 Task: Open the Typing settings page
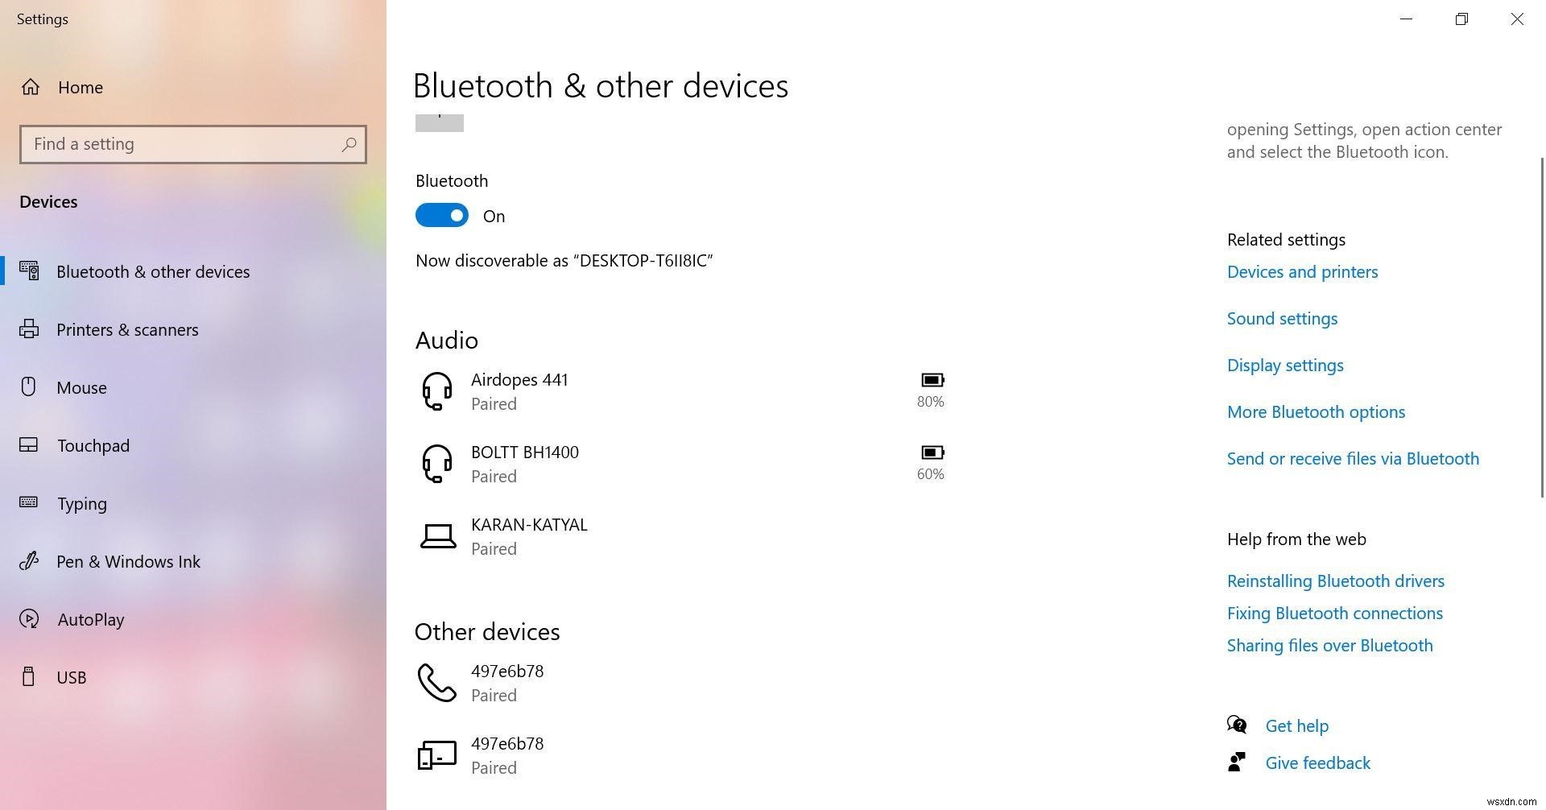pyautogui.click(x=82, y=503)
